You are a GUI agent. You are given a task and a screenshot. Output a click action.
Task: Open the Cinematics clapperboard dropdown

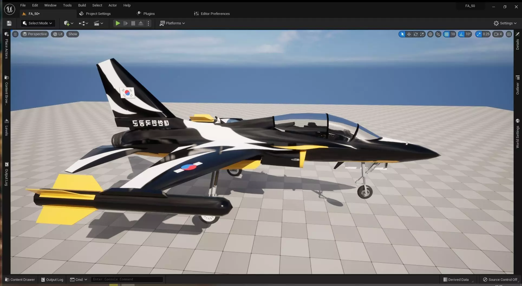98,23
